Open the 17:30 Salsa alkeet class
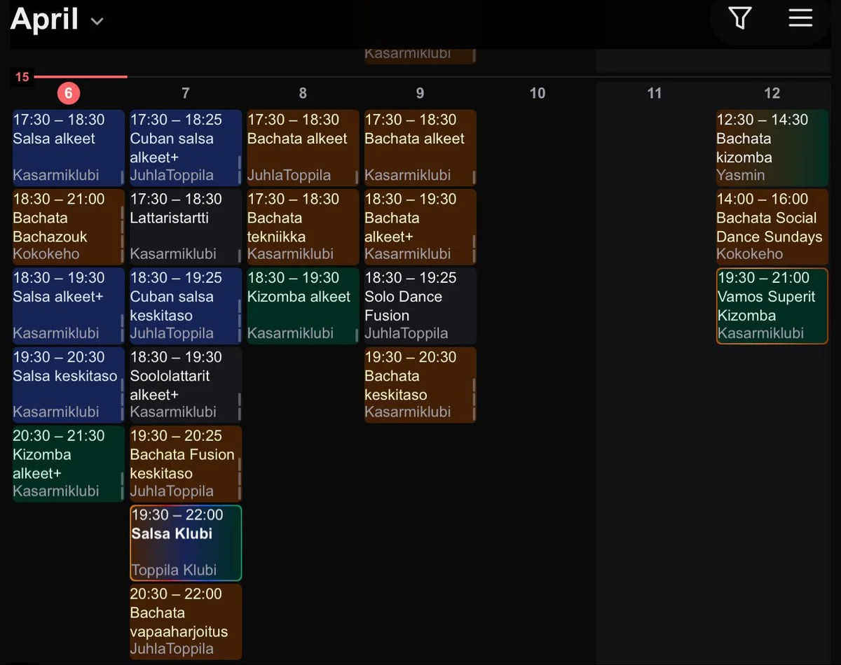The height and width of the screenshot is (665, 841). point(68,148)
